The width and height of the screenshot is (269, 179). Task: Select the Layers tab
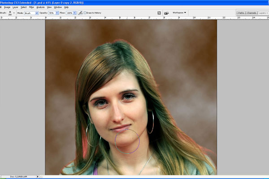click(263, 13)
